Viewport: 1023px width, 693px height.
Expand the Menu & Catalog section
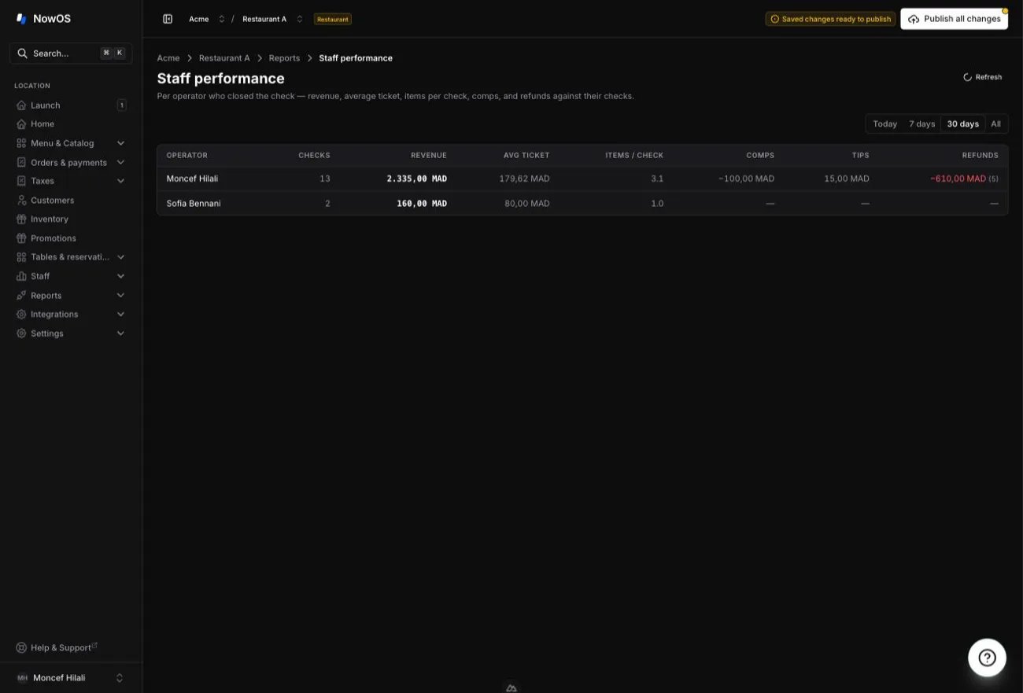120,143
